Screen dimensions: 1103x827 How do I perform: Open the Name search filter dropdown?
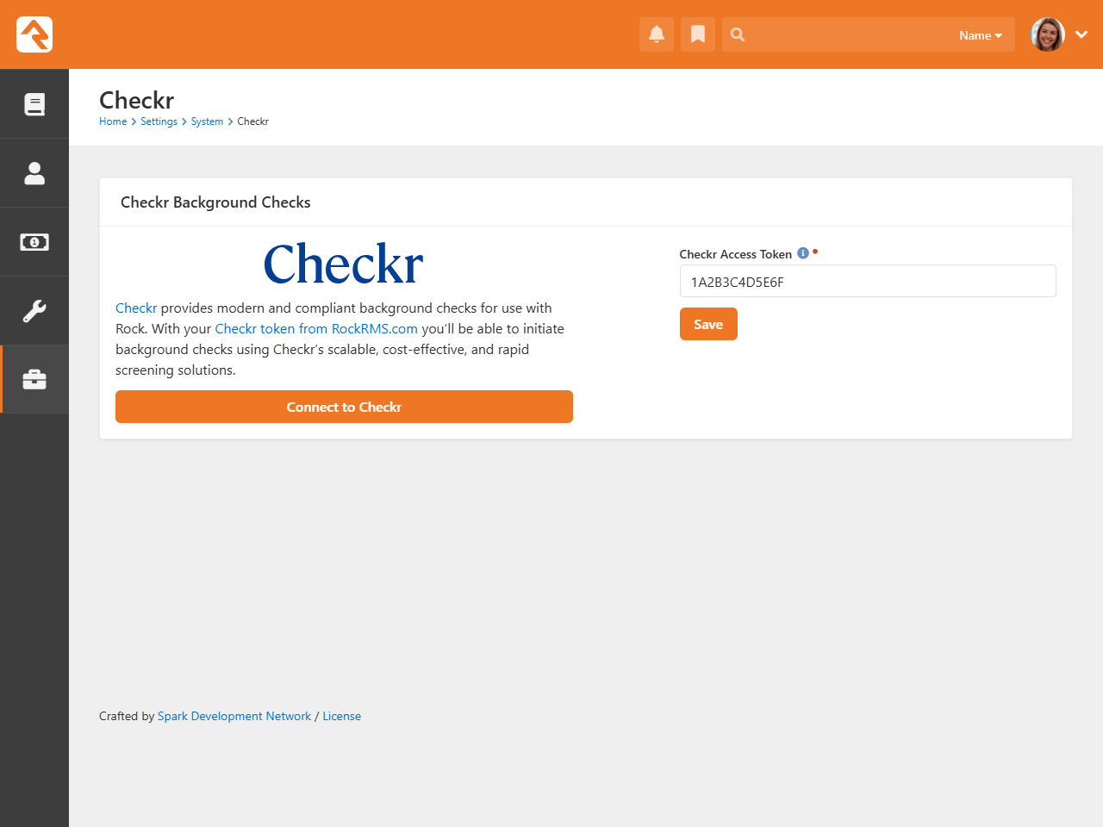click(x=981, y=35)
